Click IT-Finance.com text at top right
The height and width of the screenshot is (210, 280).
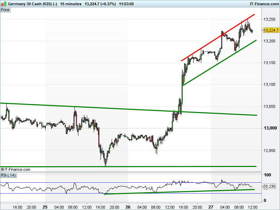pyautogui.click(x=264, y=4)
